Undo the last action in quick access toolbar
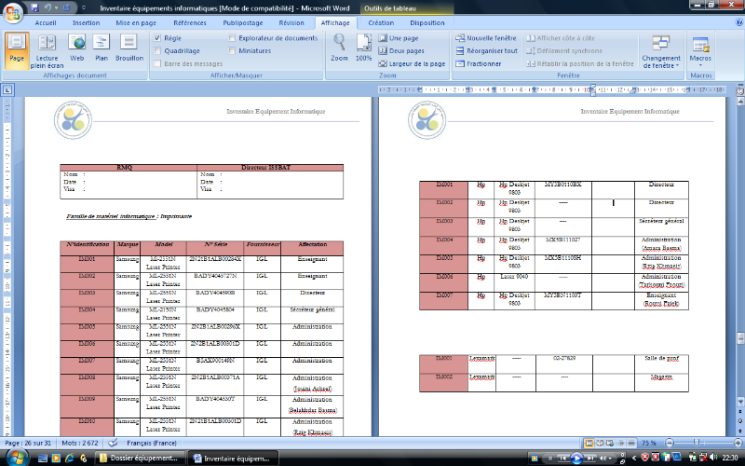Viewport: 745px width, 466px height. [x=47, y=7]
